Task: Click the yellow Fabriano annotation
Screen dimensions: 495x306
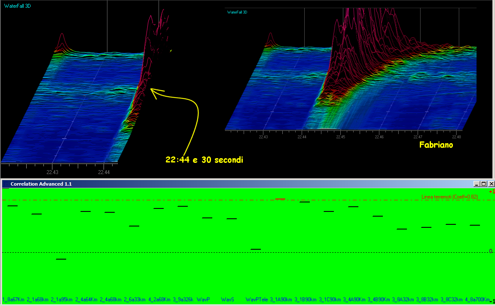Action: [436, 145]
